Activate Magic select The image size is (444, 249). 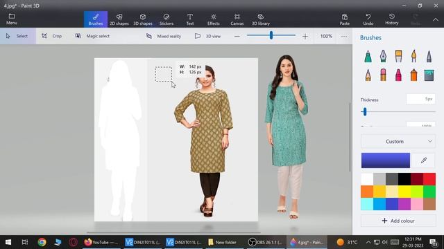[x=92, y=36]
